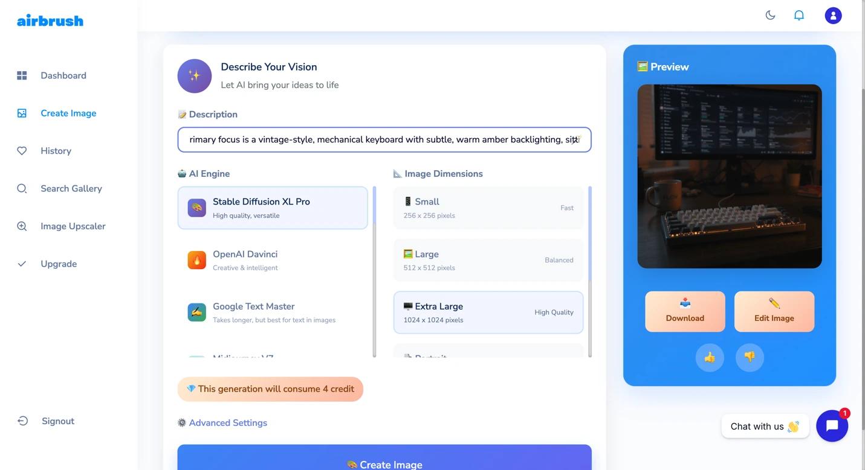
Task: Open Image Upscaler
Action: tap(73, 226)
